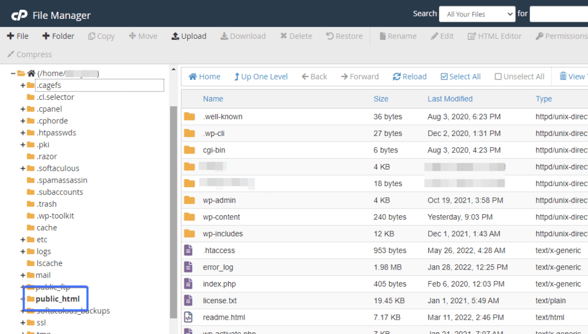Viewport: 588px width, 334px height.
Task: Click the license.txt file icon
Action: pyautogui.click(x=188, y=300)
